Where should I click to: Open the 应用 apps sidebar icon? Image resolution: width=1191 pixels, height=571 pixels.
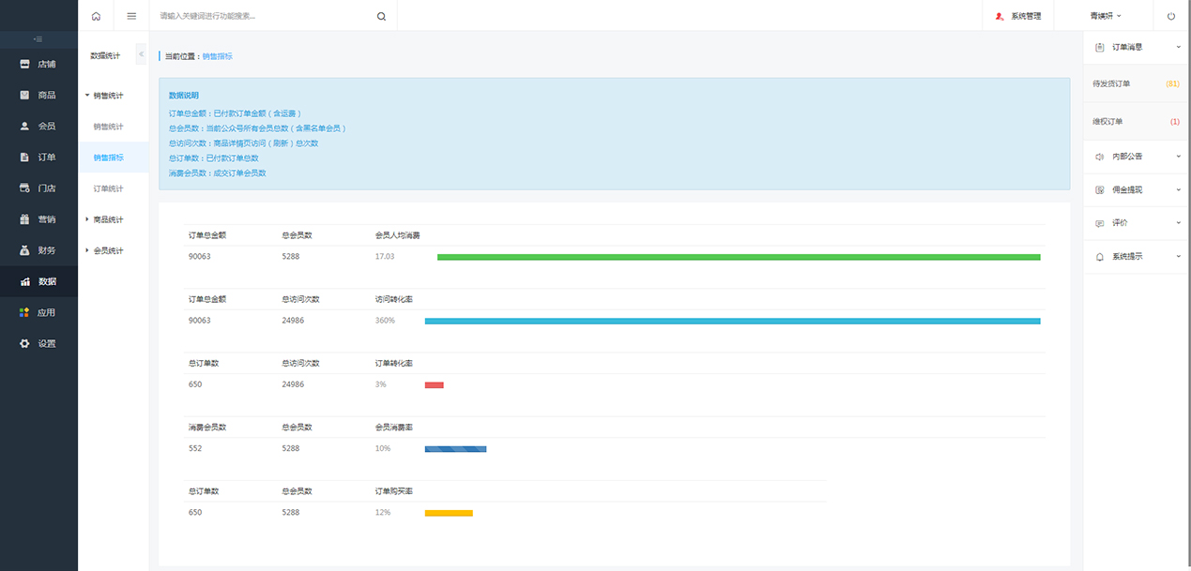click(x=25, y=312)
